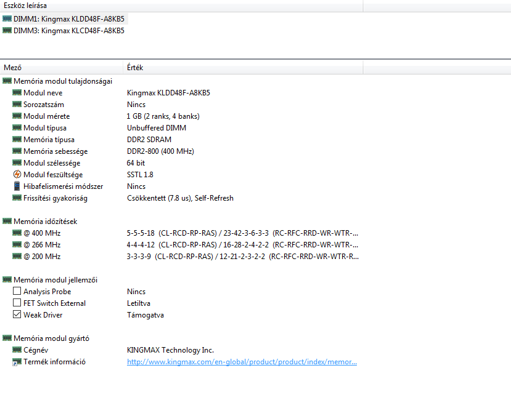Click the Sorozatszám row icon
Viewport: 511px width, 400px height.
pyautogui.click(x=17, y=104)
